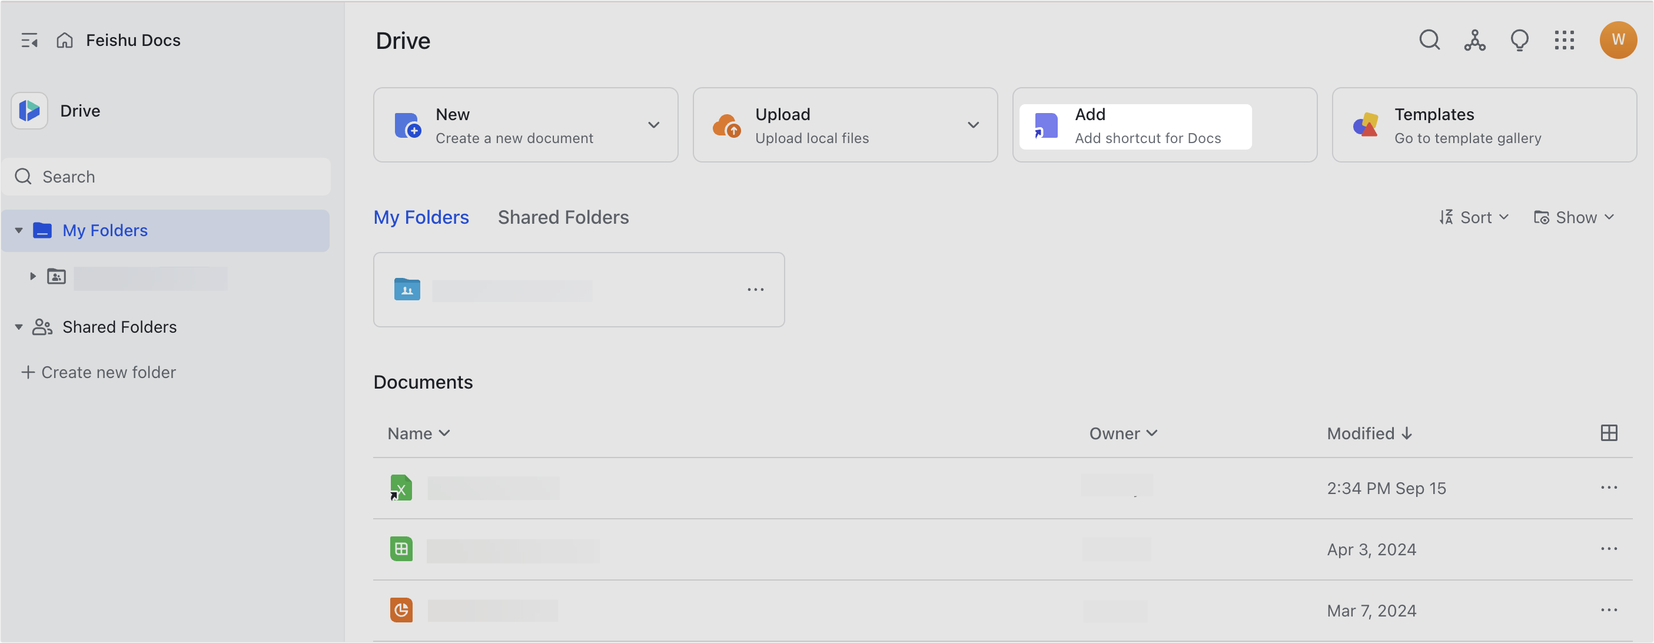Image resolution: width=1654 pixels, height=643 pixels.
Task: Click the home icon next to Feishu Docs
Action: (x=64, y=40)
